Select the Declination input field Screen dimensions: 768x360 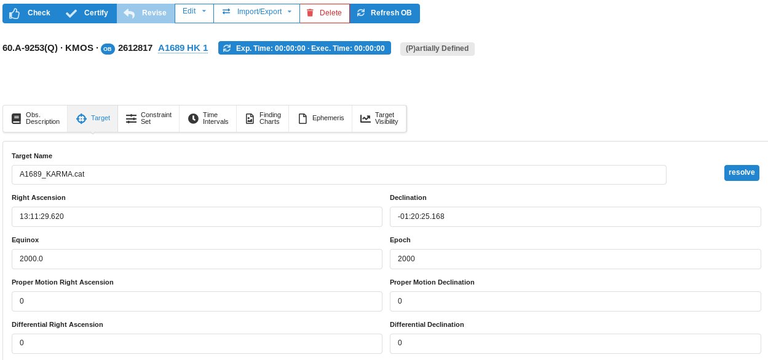(x=575, y=216)
